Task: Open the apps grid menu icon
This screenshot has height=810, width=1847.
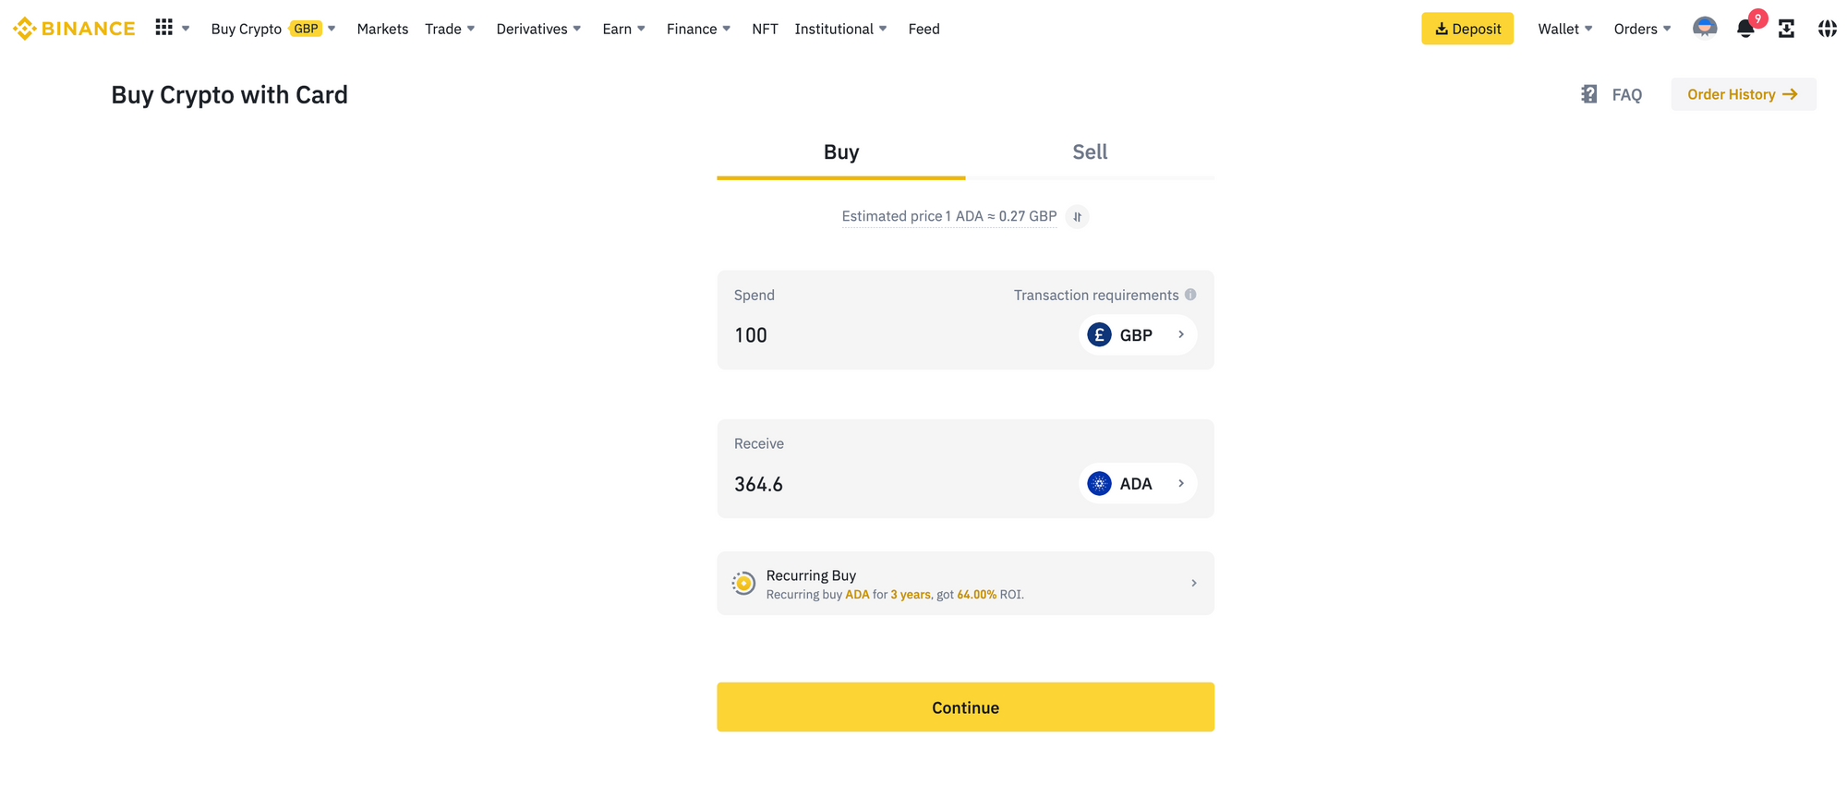Action: click(x=164, y=28)
